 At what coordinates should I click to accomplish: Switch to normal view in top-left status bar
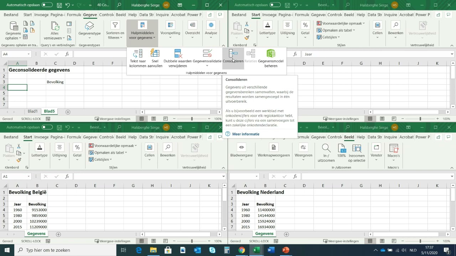coord(142,119)
